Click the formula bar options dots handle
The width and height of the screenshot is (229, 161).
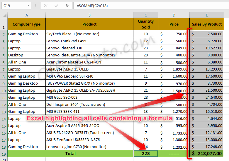(x=36, y=6)
